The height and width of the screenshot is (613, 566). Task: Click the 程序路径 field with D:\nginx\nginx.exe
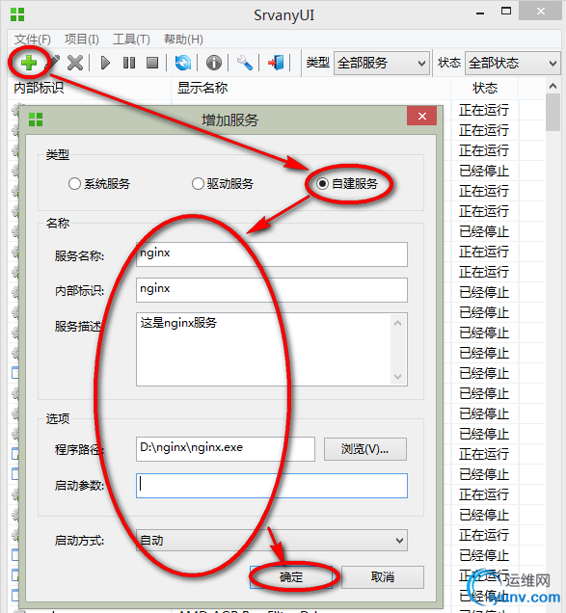226,449
